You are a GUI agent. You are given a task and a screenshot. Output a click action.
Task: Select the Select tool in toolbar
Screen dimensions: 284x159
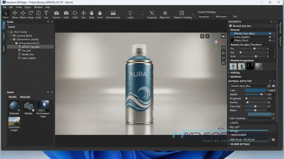(6, 14)
